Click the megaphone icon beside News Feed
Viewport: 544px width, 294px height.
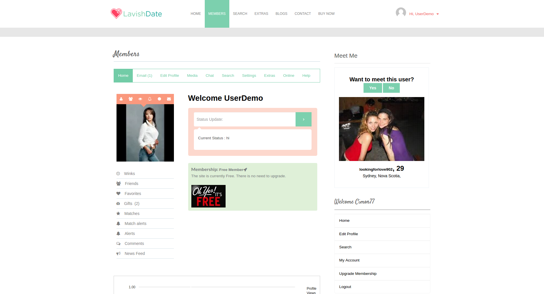tap(119, 253)
